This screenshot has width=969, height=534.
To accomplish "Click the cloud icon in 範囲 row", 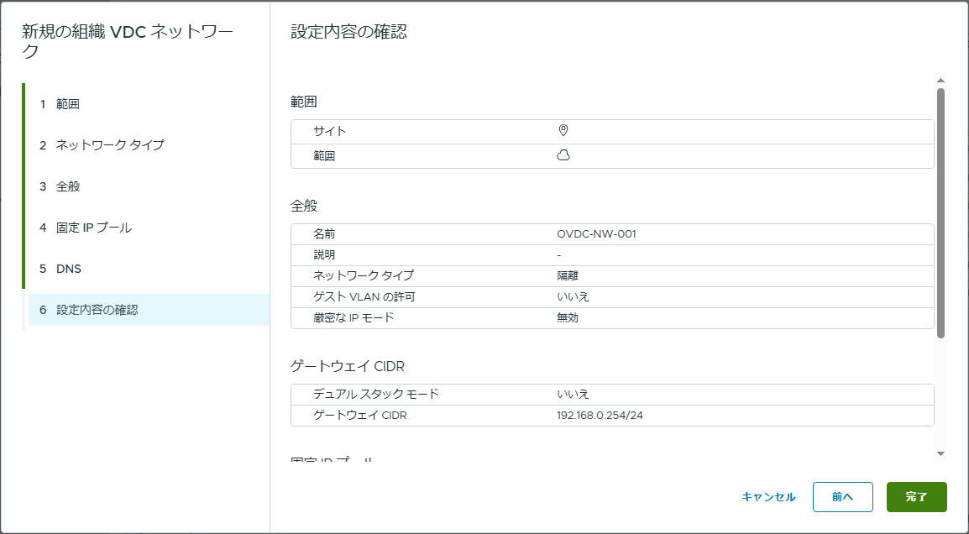I will pos(563,156).
